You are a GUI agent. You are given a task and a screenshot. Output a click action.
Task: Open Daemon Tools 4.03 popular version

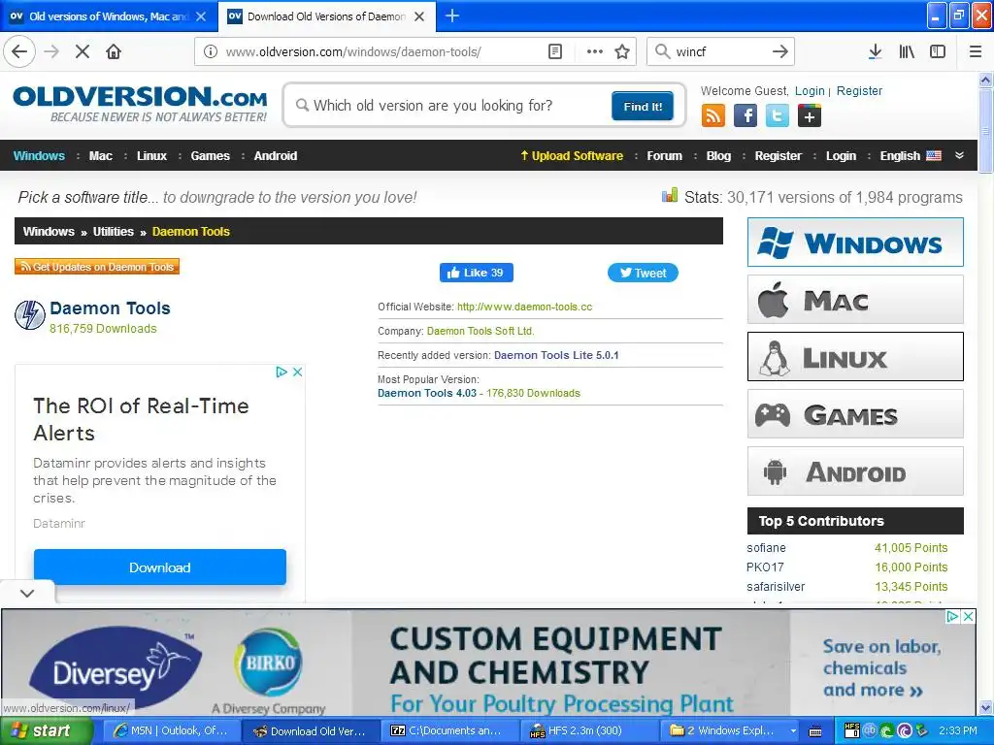tap(427, 393)
